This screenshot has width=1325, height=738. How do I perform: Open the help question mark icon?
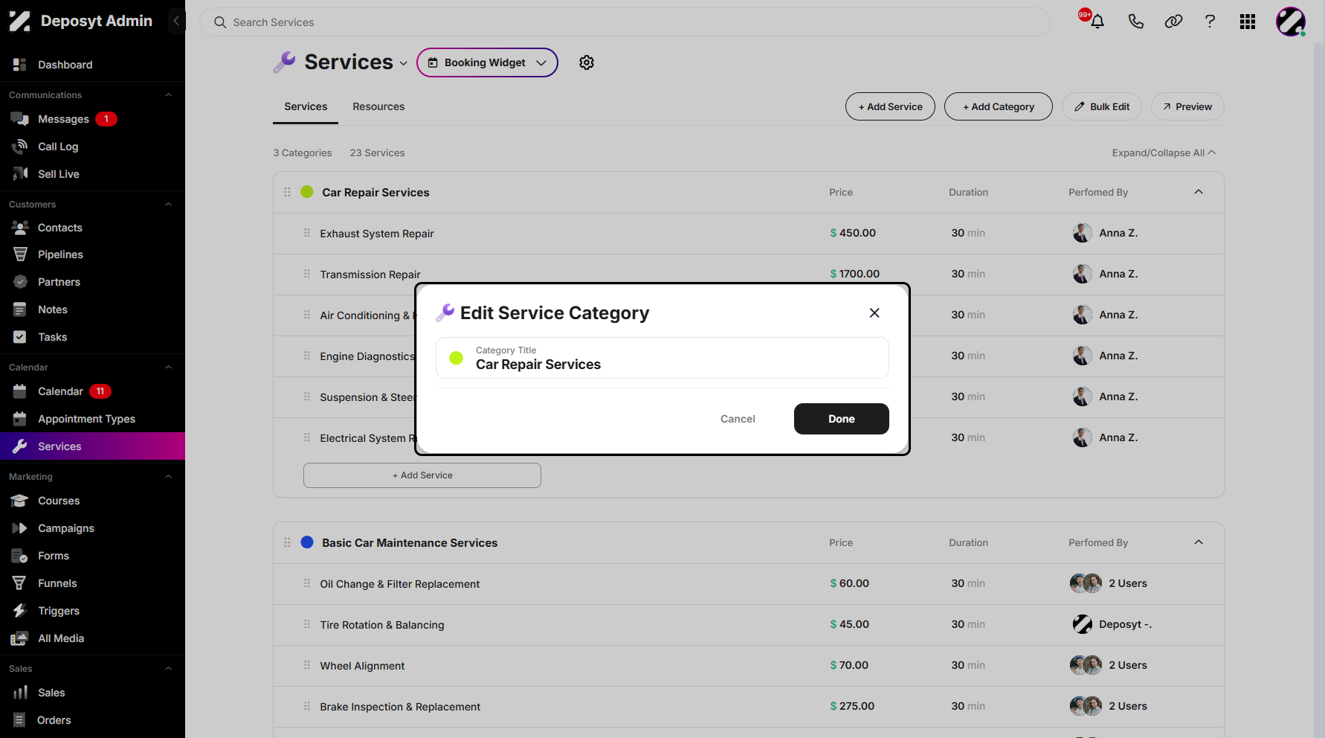pos(1210,22)
